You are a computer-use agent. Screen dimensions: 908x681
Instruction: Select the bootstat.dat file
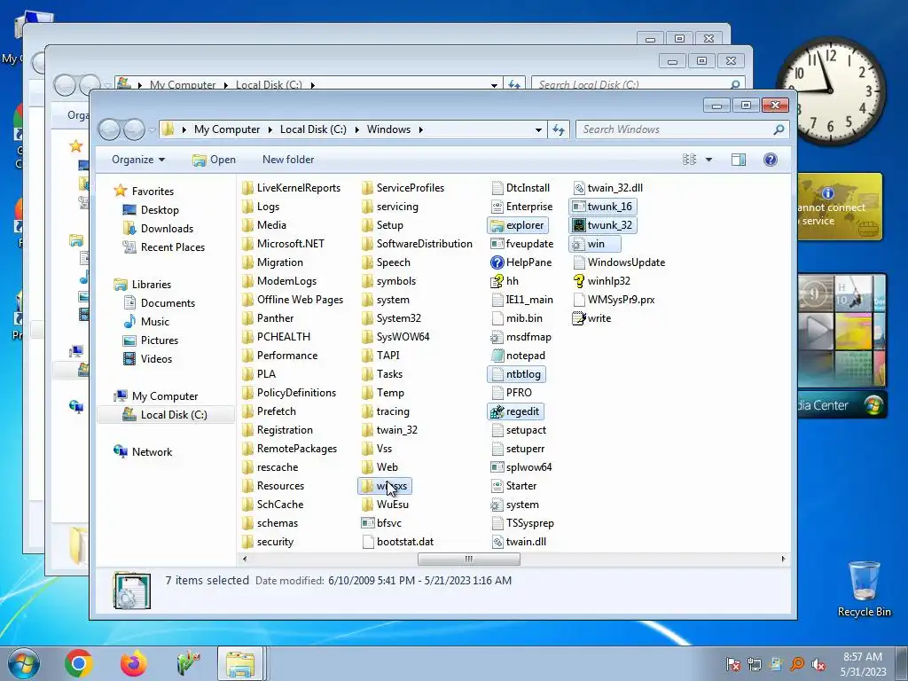(x=397, y=542)
